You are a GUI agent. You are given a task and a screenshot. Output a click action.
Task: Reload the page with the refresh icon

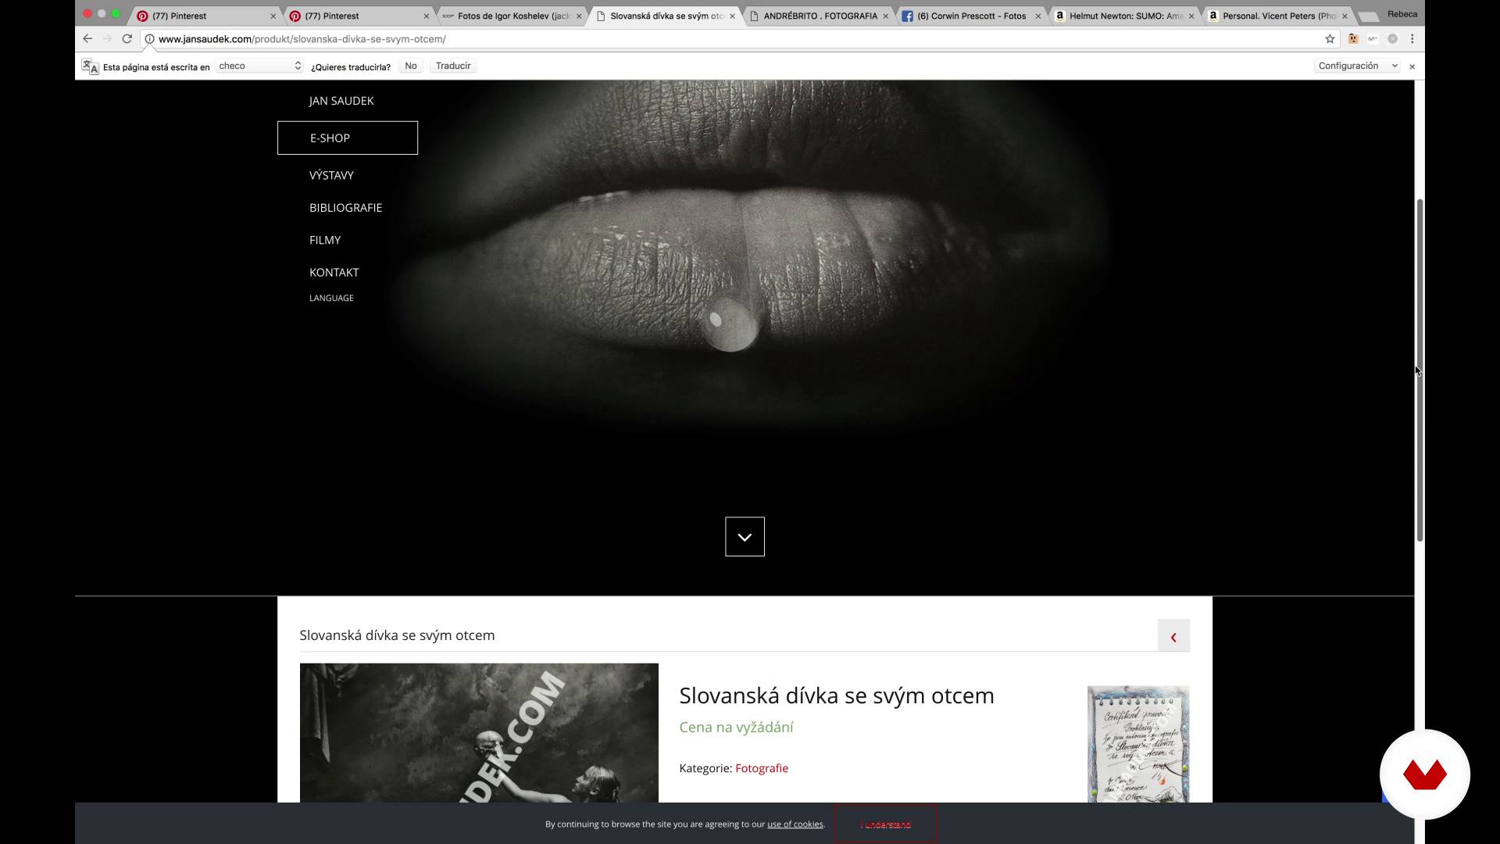127,38
